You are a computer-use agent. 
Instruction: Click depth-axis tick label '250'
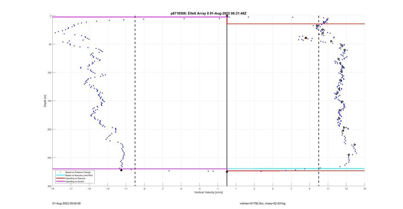49,158
